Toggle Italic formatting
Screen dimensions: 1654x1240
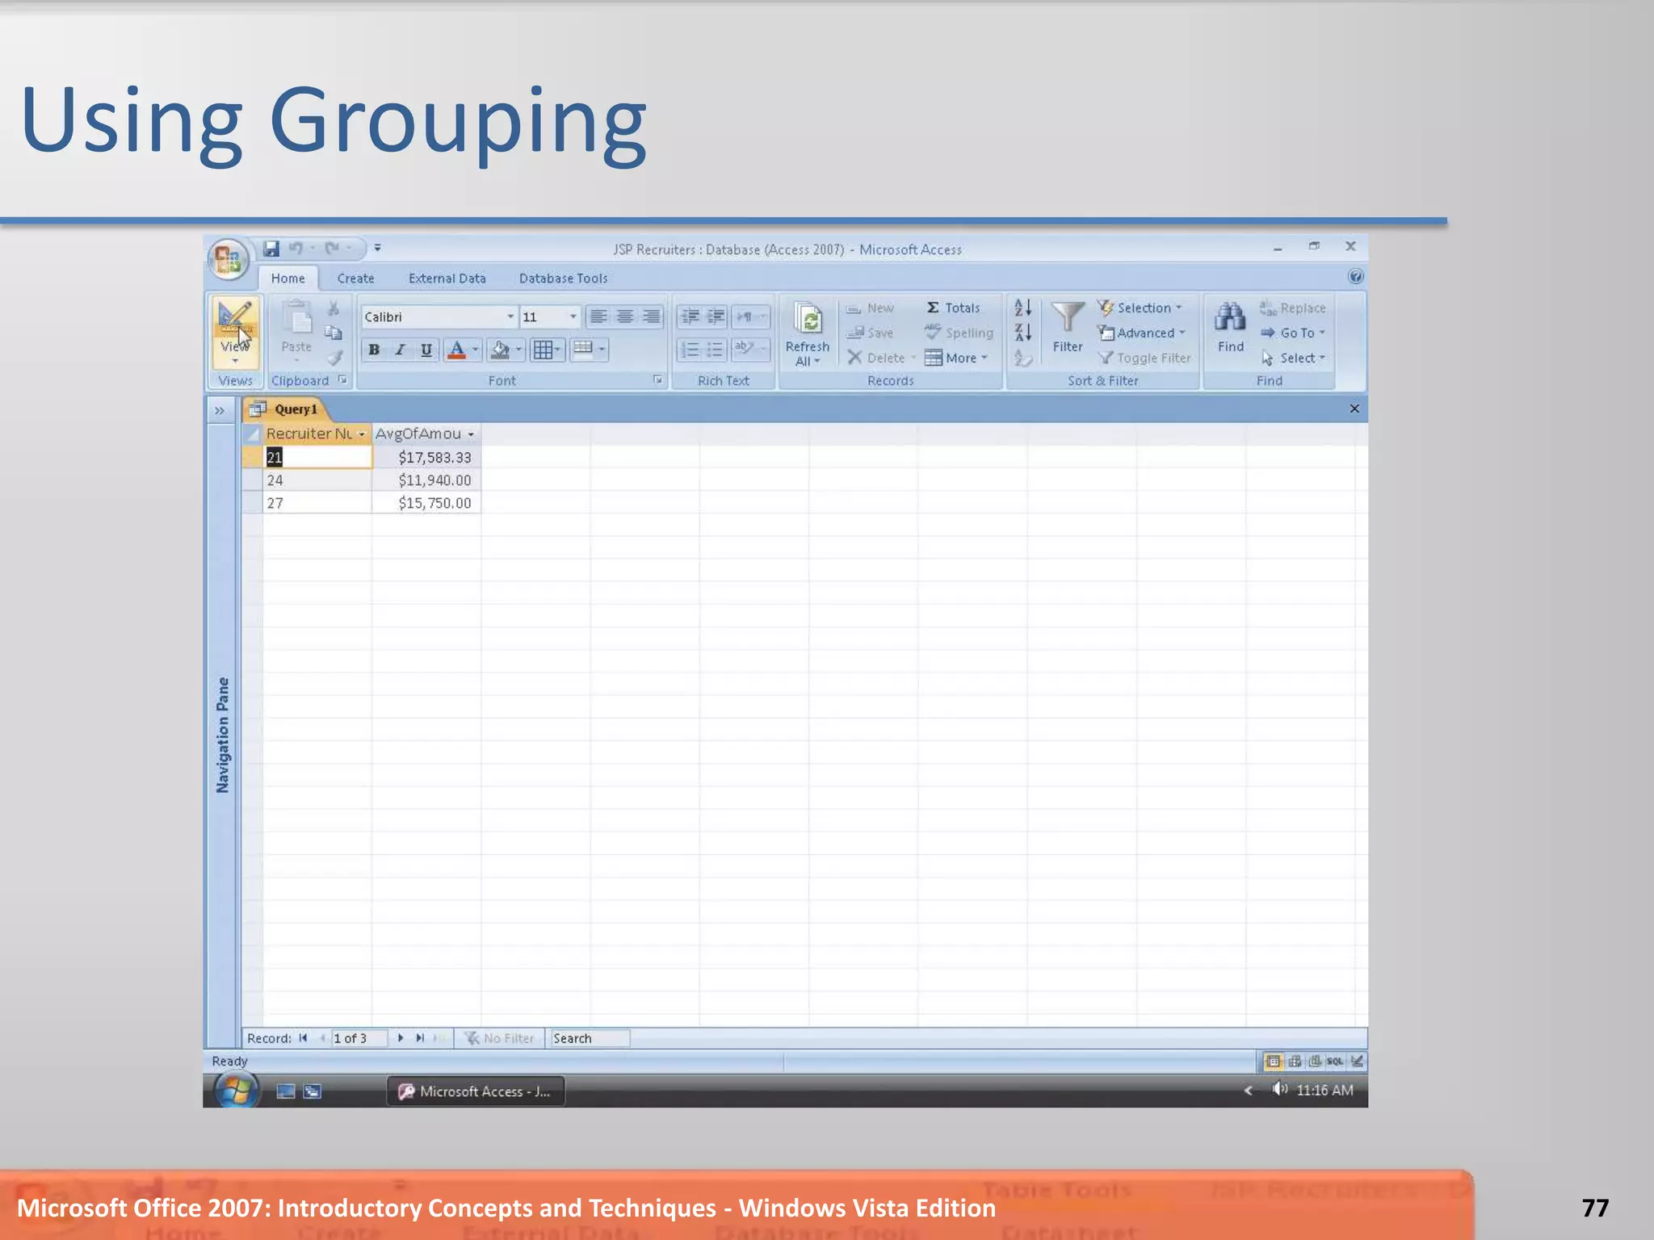click(400, 350)
